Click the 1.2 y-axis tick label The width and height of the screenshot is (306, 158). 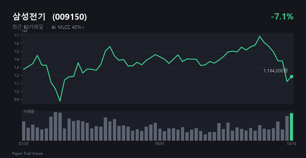[x=17, y=75]
